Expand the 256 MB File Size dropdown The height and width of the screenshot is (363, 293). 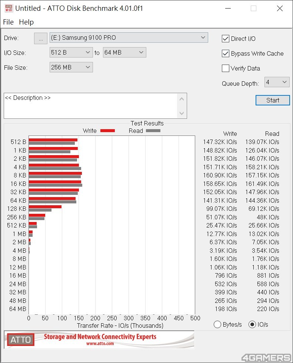[71, 67]
